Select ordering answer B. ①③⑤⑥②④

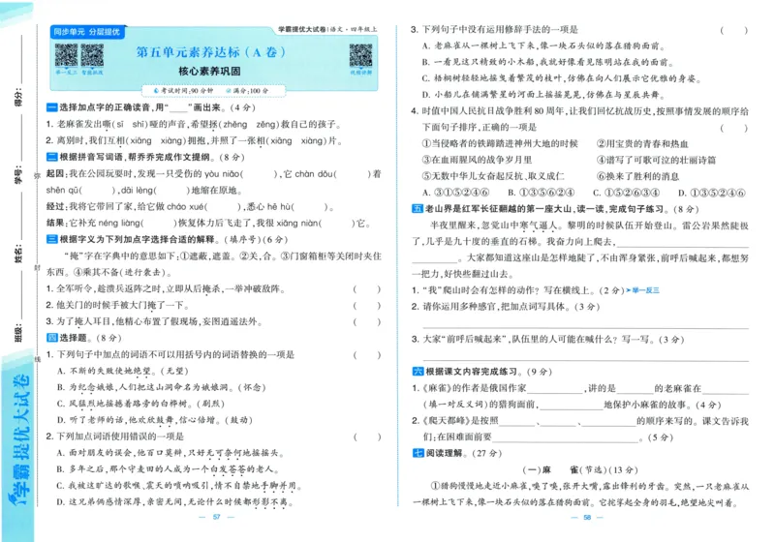(542, 193)
